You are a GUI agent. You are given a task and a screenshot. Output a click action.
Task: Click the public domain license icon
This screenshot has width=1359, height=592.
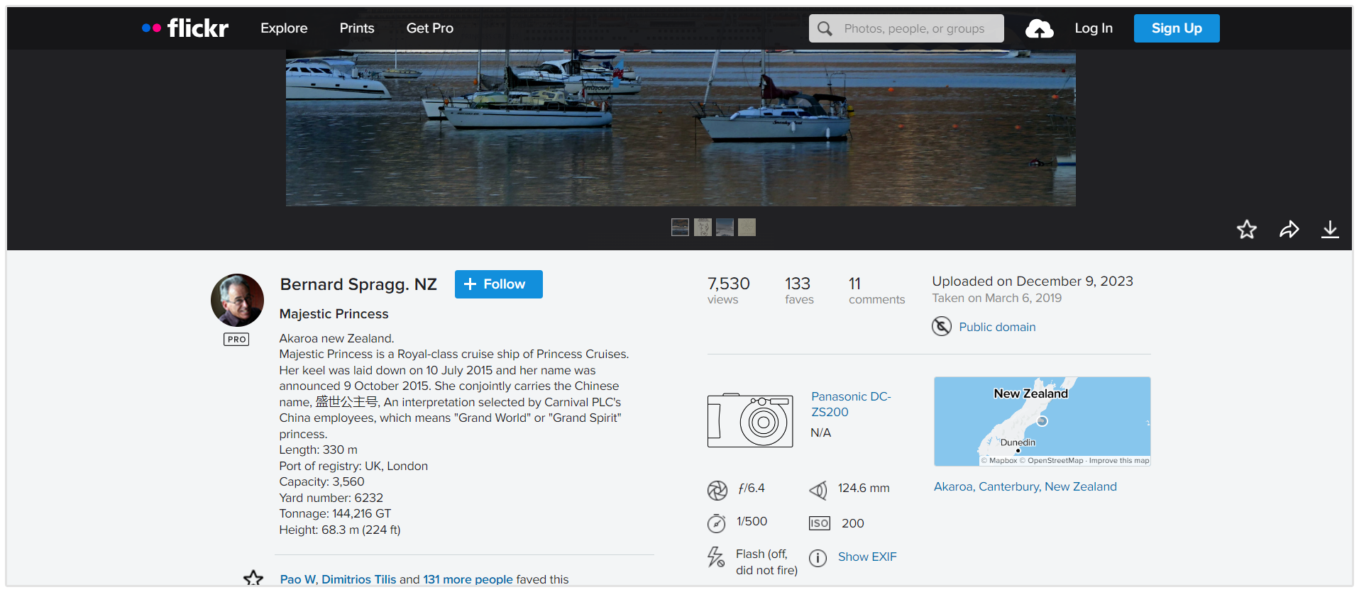[x=941, y=327]
